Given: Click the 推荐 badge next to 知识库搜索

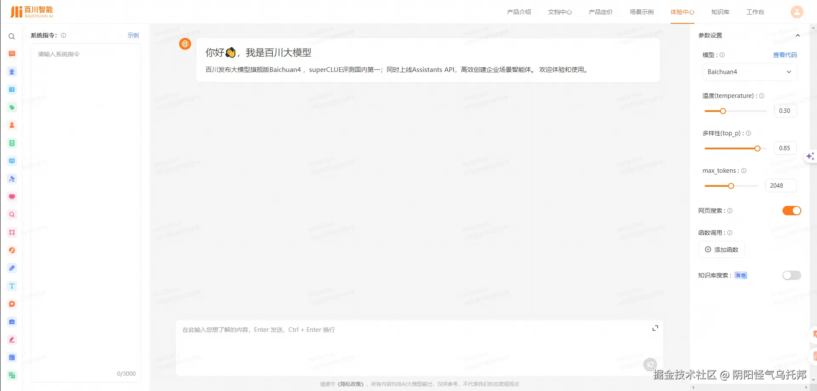Looking at the screenshot, I should point(741,275).
